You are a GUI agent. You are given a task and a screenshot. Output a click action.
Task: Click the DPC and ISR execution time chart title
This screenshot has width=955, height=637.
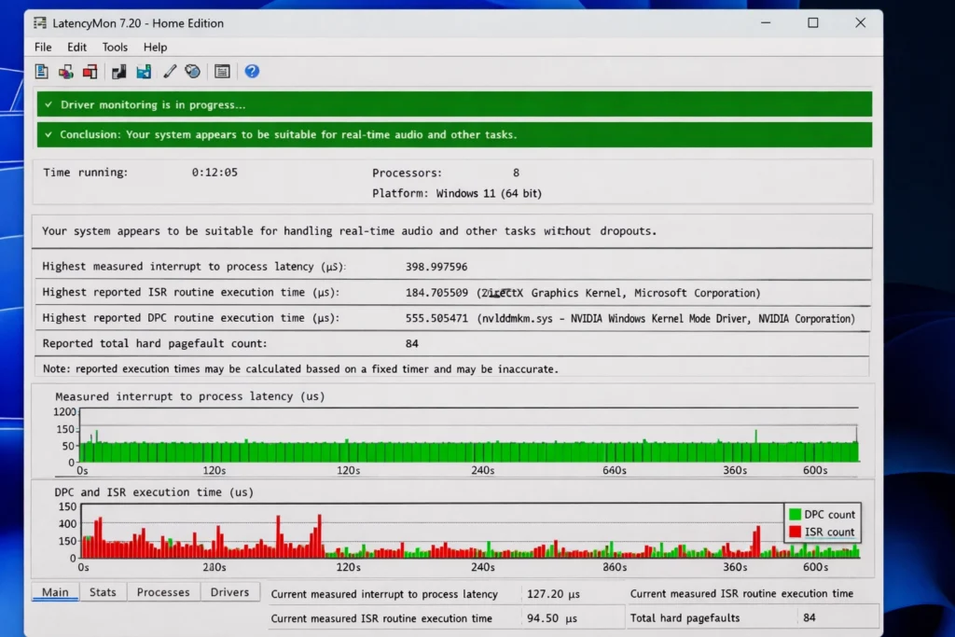pyautogui.click(x=154, y=492)
